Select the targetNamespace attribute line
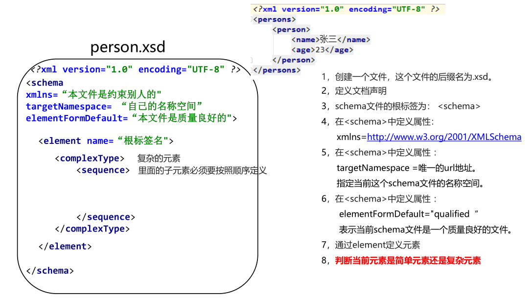Screen dimensions: 532x298 tap(114, 106)
